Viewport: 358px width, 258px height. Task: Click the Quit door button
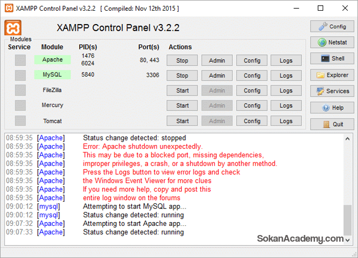click(x=332, y=124)
